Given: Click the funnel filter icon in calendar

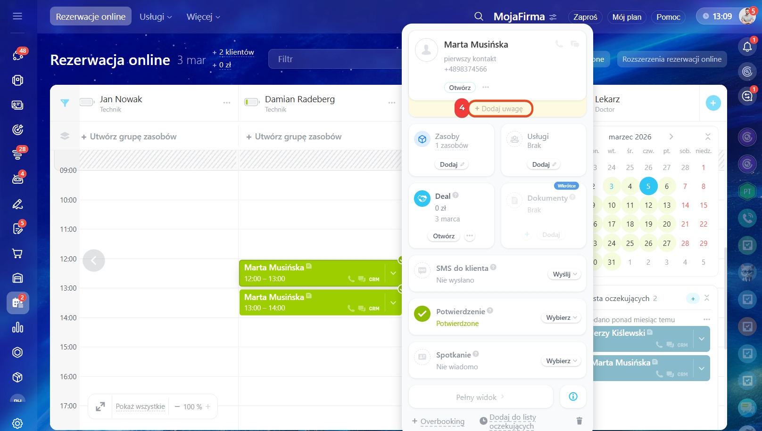Looking at the screenshot, I should (65, 103).
